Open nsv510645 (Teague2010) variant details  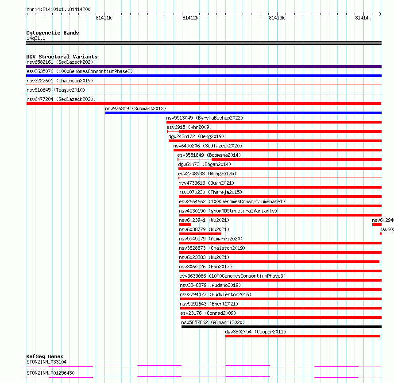(x=56, y=90)
